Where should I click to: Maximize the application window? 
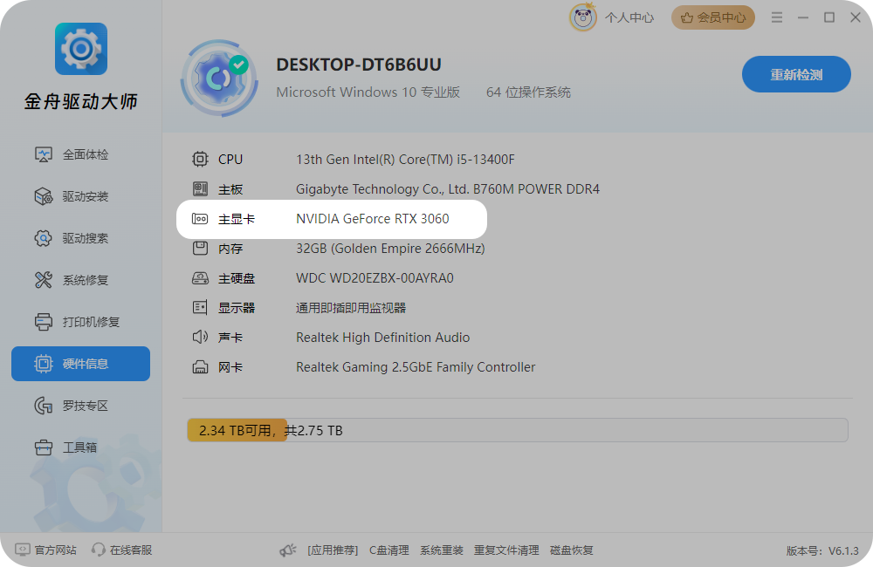829,17
